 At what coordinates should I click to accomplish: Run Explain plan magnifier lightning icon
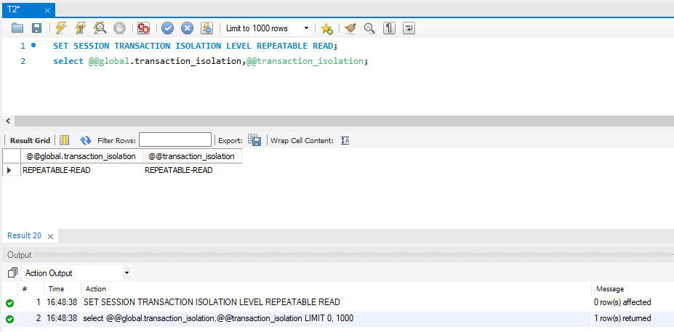(100, 28)
